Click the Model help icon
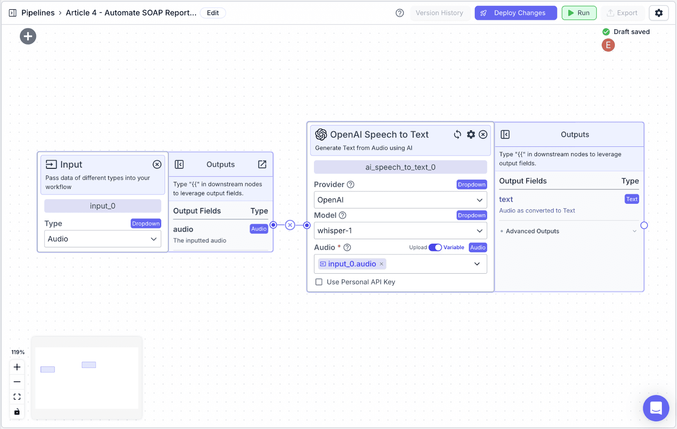Viewport: 677px width, 429px height. [342, 215]
